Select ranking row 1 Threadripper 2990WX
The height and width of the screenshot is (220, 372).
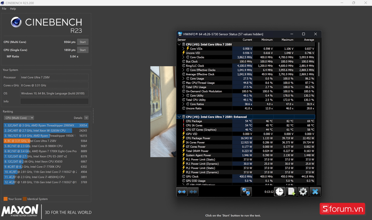coord(46,125)
